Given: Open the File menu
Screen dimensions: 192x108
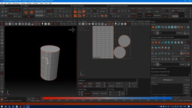Looking at the screenshot, I should 2,3.
